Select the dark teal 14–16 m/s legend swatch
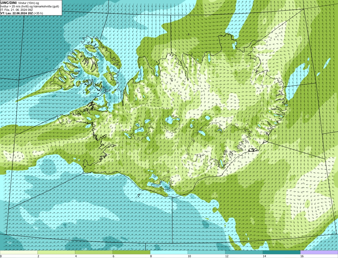The image size is (338, 258). 282,252
